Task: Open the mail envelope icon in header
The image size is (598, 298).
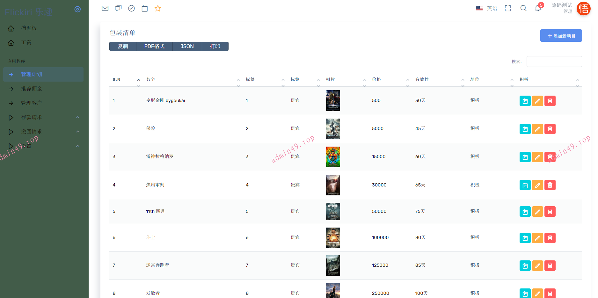Action: tap(105, 8)
